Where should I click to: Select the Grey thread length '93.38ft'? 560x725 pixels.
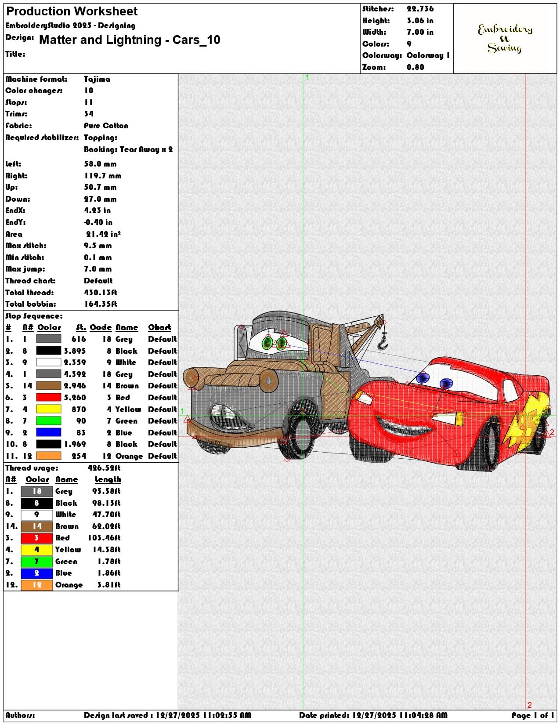pyautogui.click(x=106, y=491)
